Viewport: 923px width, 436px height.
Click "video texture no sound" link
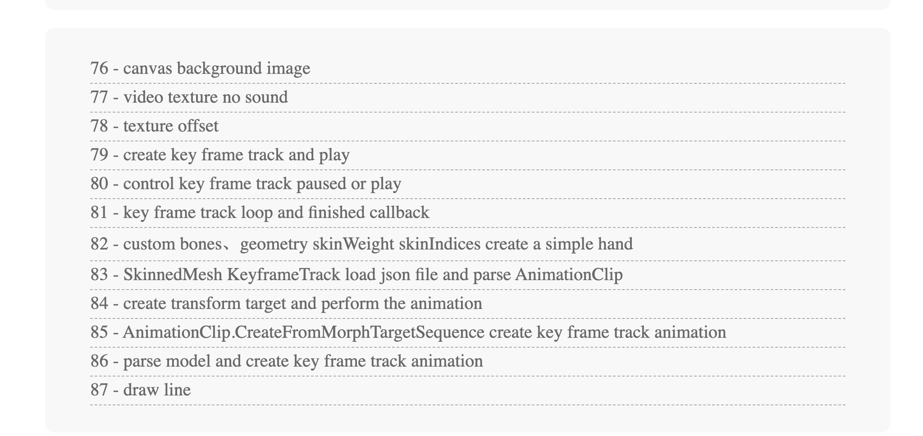click(x=189, y=97)
